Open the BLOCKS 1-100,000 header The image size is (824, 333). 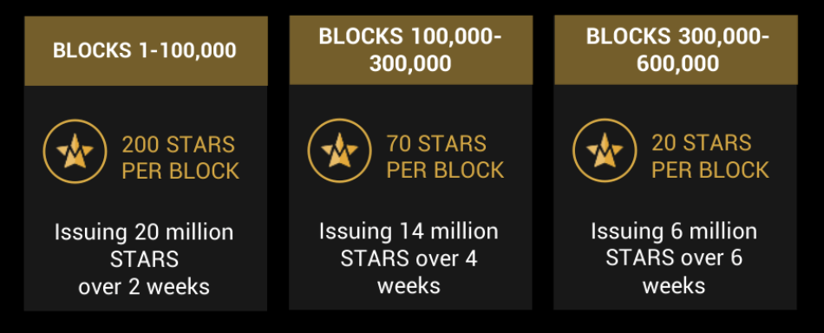click(146, 51)
